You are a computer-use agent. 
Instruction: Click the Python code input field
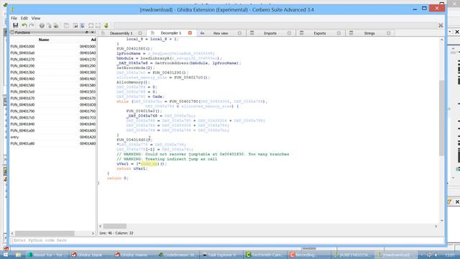point(227,240)
